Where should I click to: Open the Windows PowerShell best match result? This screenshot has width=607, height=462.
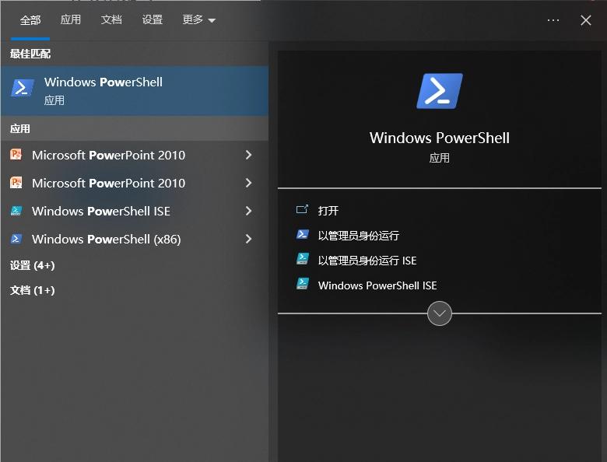pos(135,91)
